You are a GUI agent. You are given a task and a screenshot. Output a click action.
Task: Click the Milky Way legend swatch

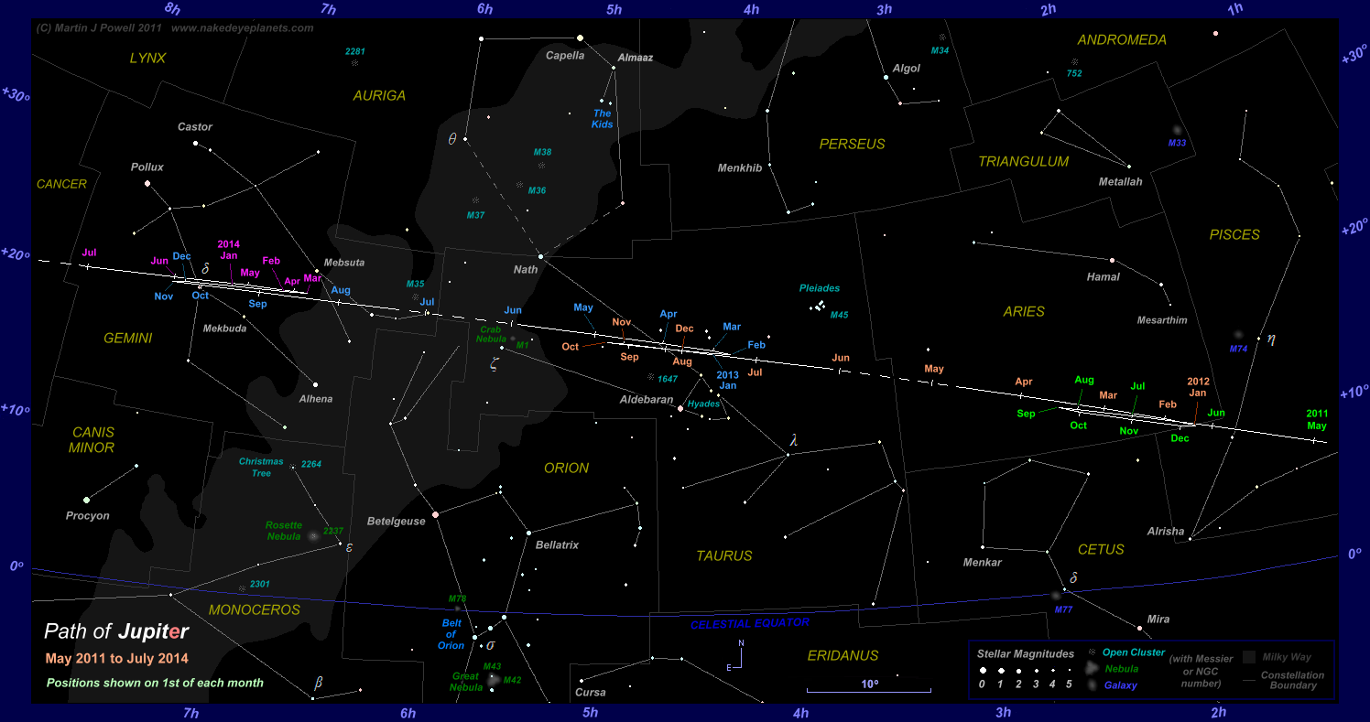(1249, 657)
